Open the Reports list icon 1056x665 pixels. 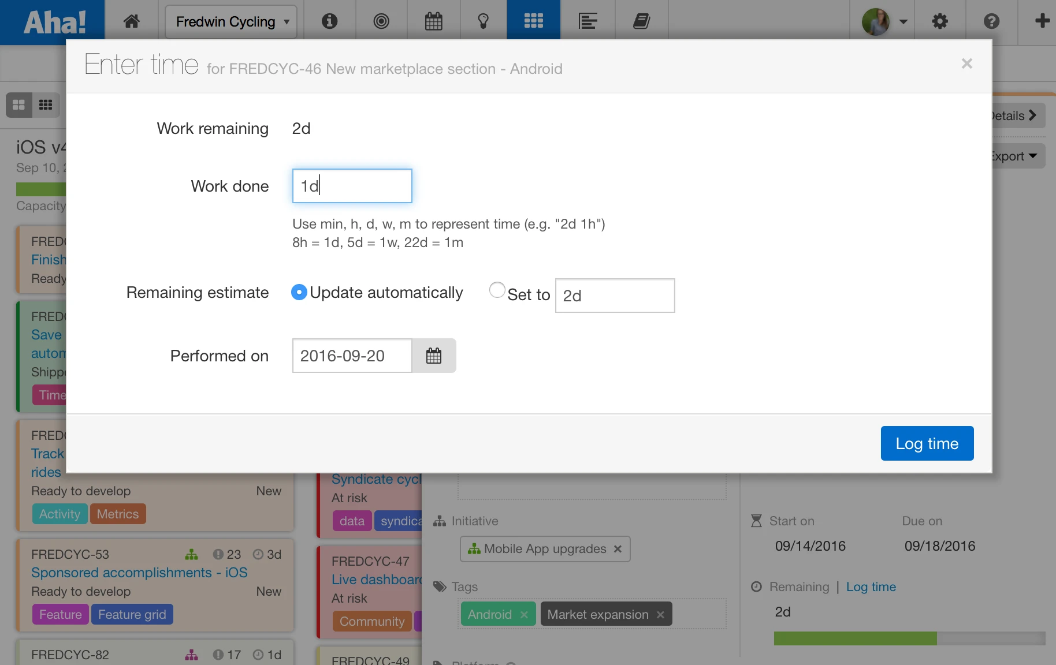point(588,21)
